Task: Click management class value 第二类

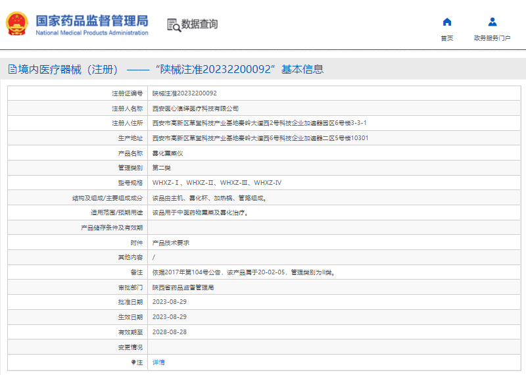Action: pyautogui.click(x=161, y=168)
